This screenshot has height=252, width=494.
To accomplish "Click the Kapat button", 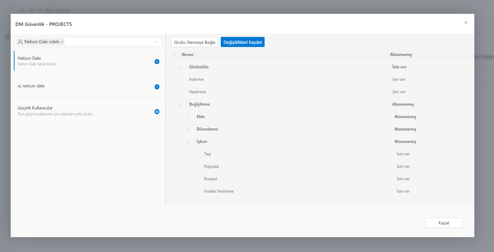I will point(444,223).
